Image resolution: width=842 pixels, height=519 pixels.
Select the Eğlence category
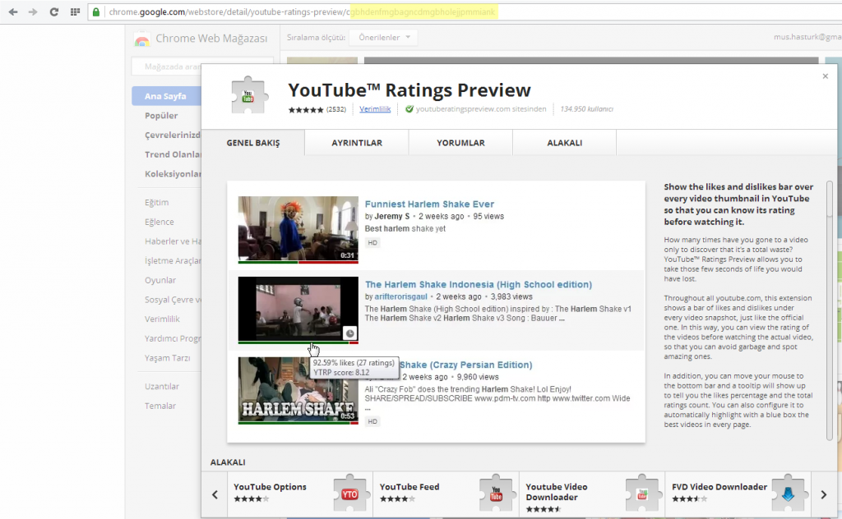[159, 222]
